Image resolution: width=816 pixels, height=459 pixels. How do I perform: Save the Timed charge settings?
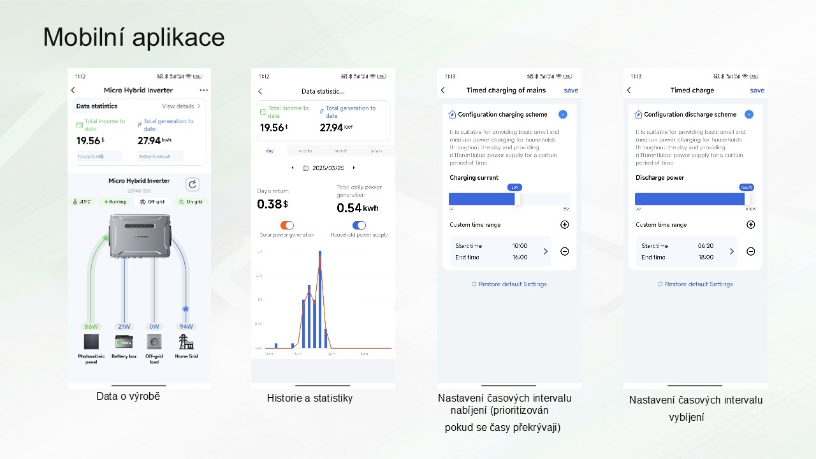[757, 91]
